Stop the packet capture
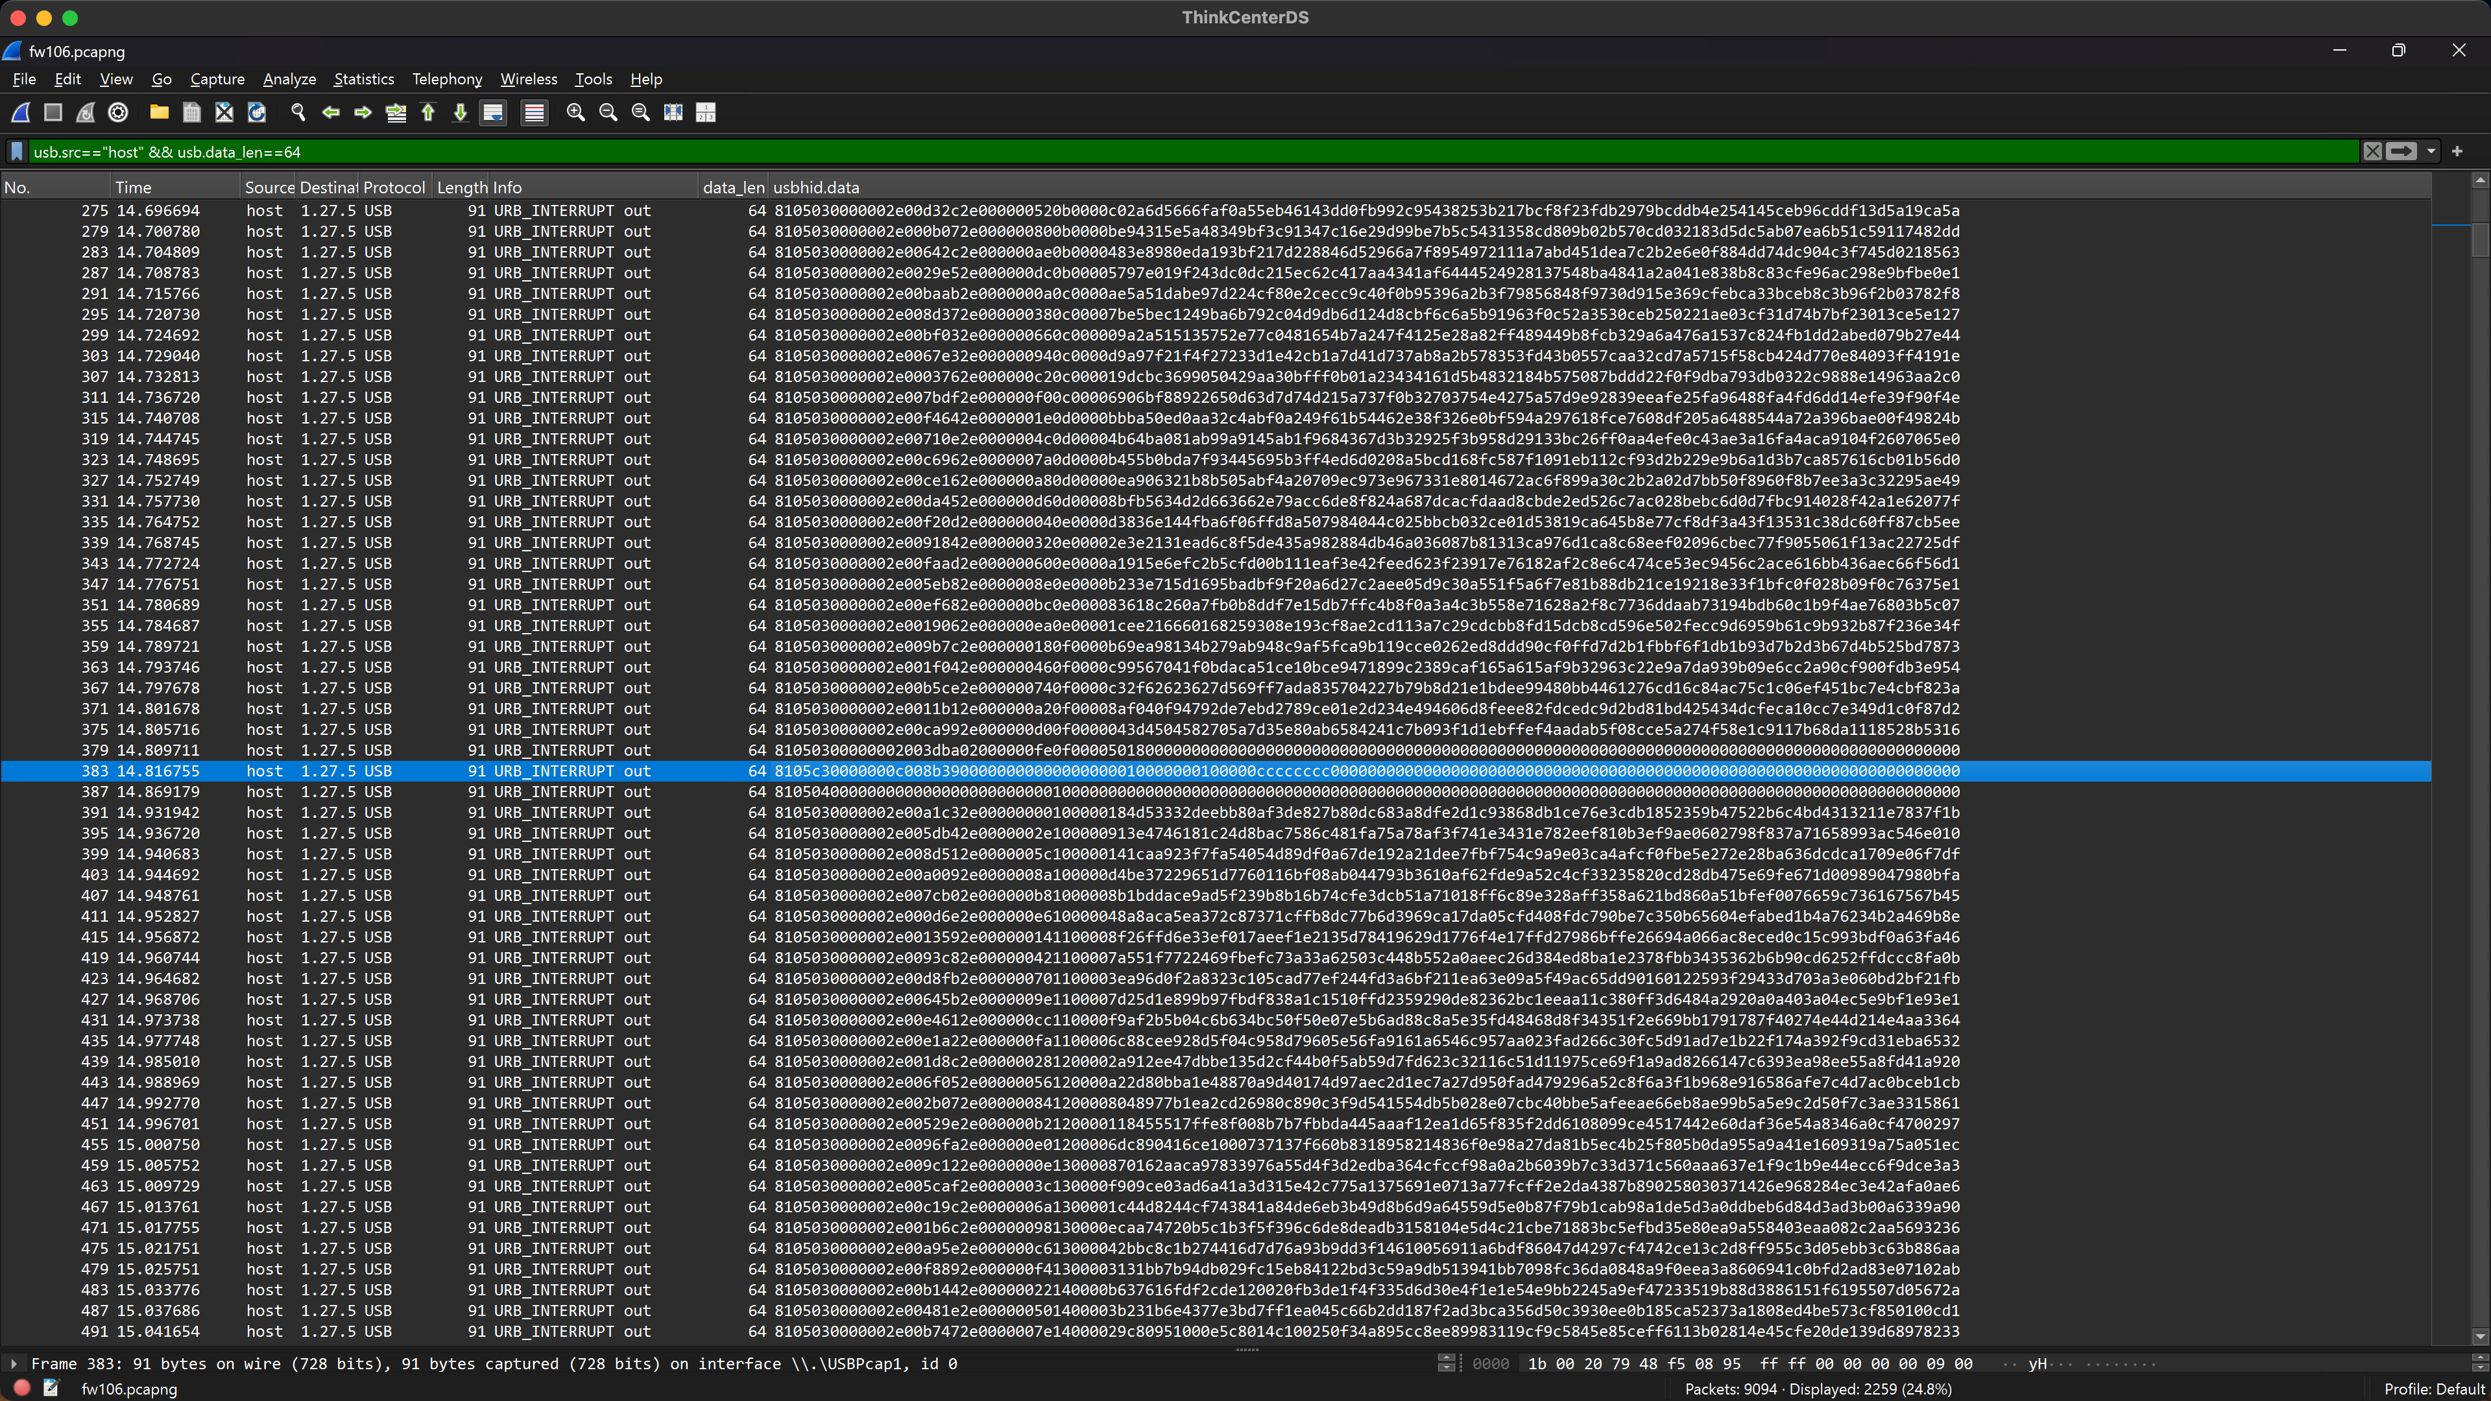The image size is (2491, 1401). point(53,113)
